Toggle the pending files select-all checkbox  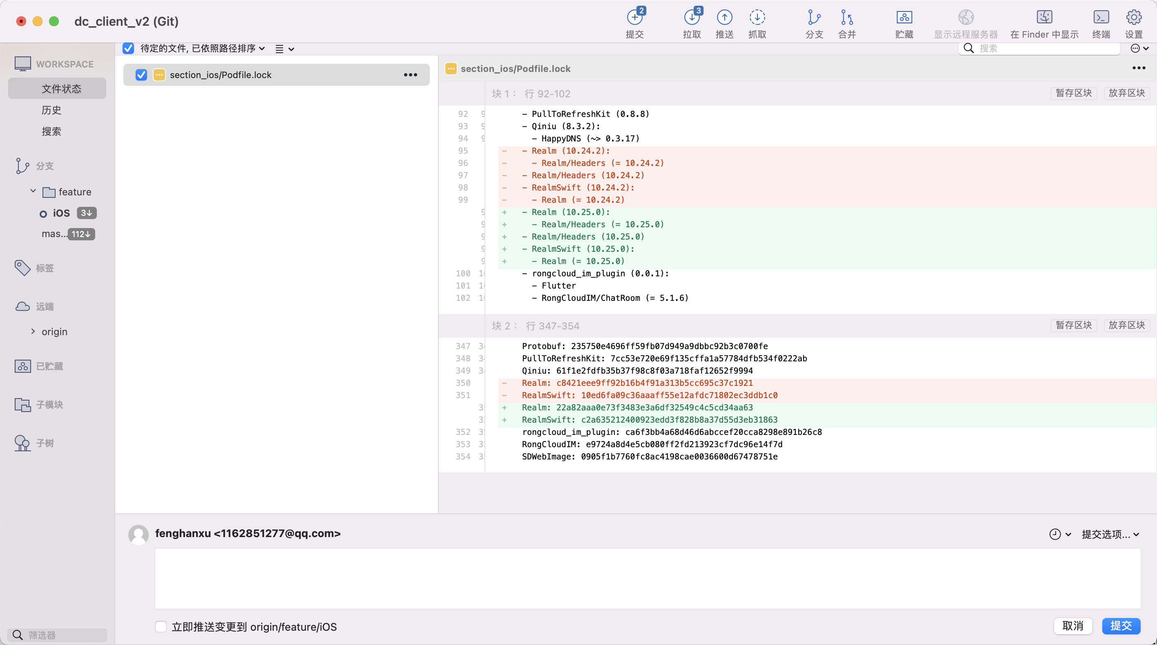(x=128, y=49)
